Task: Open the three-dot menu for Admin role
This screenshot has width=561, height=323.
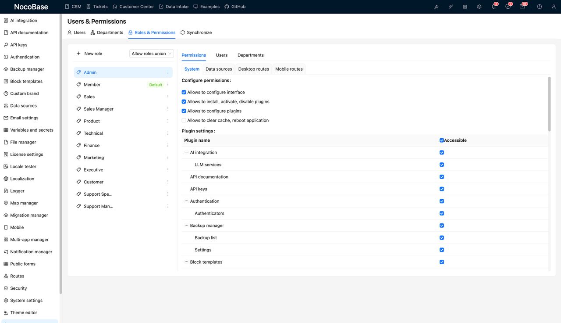Action: (168, 72)
